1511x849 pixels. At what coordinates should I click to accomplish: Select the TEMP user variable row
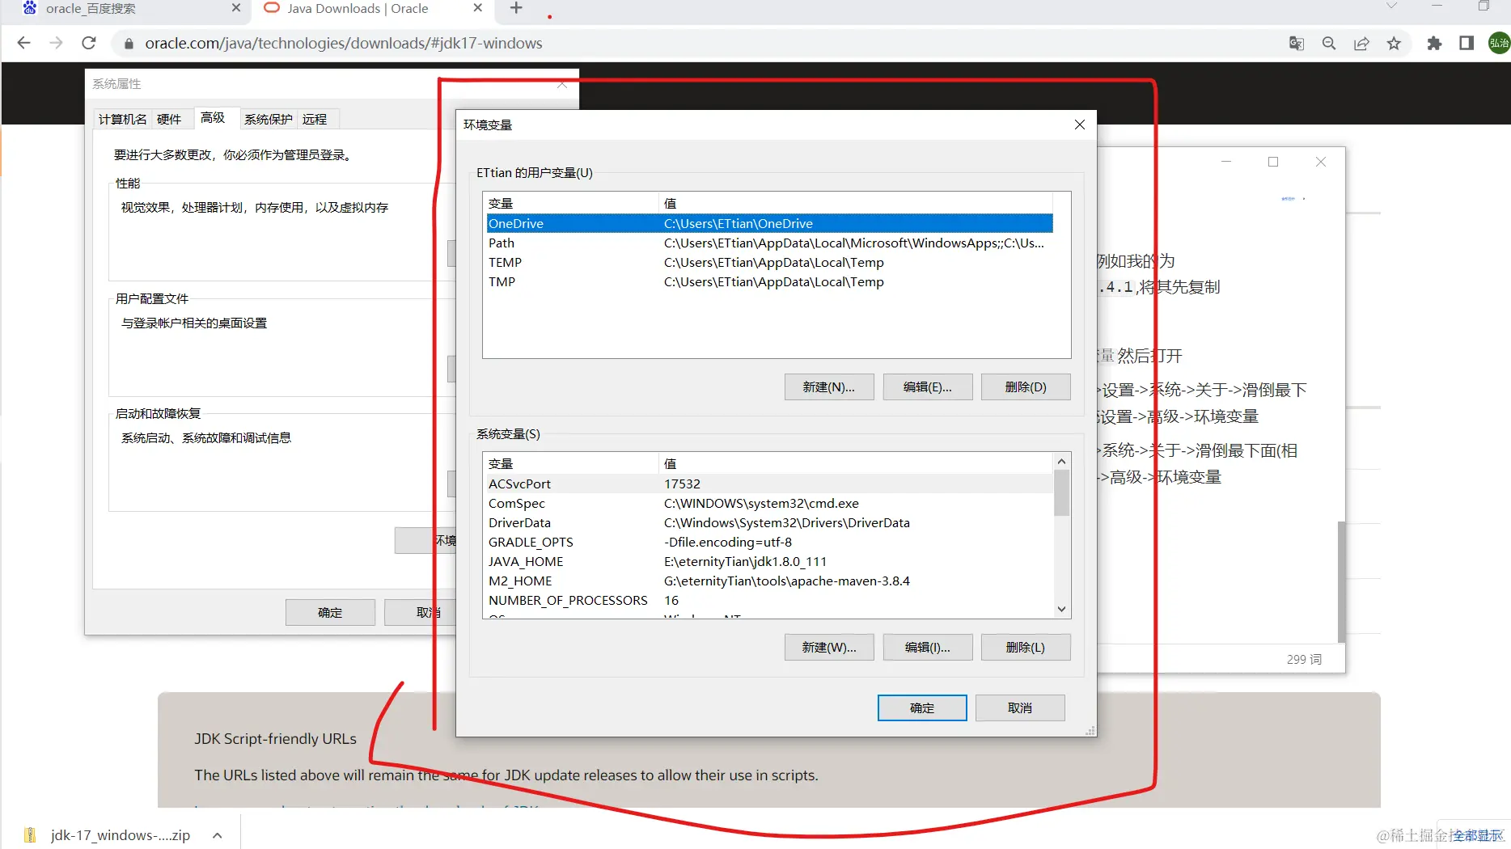[x=769, y=263]
